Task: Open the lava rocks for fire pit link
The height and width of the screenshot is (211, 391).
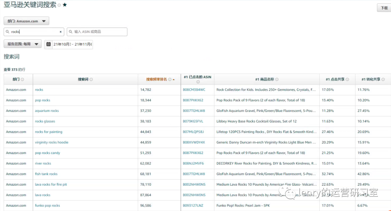Action: (x=51, y=184)
